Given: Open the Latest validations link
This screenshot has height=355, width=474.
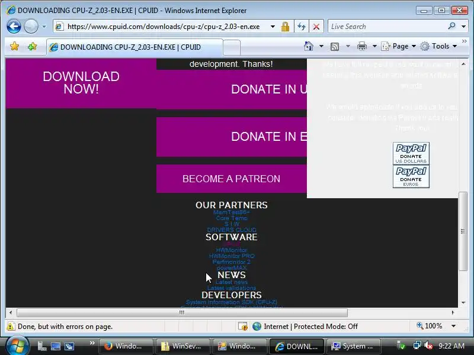Looking at the screenshot, I should 232,288.
